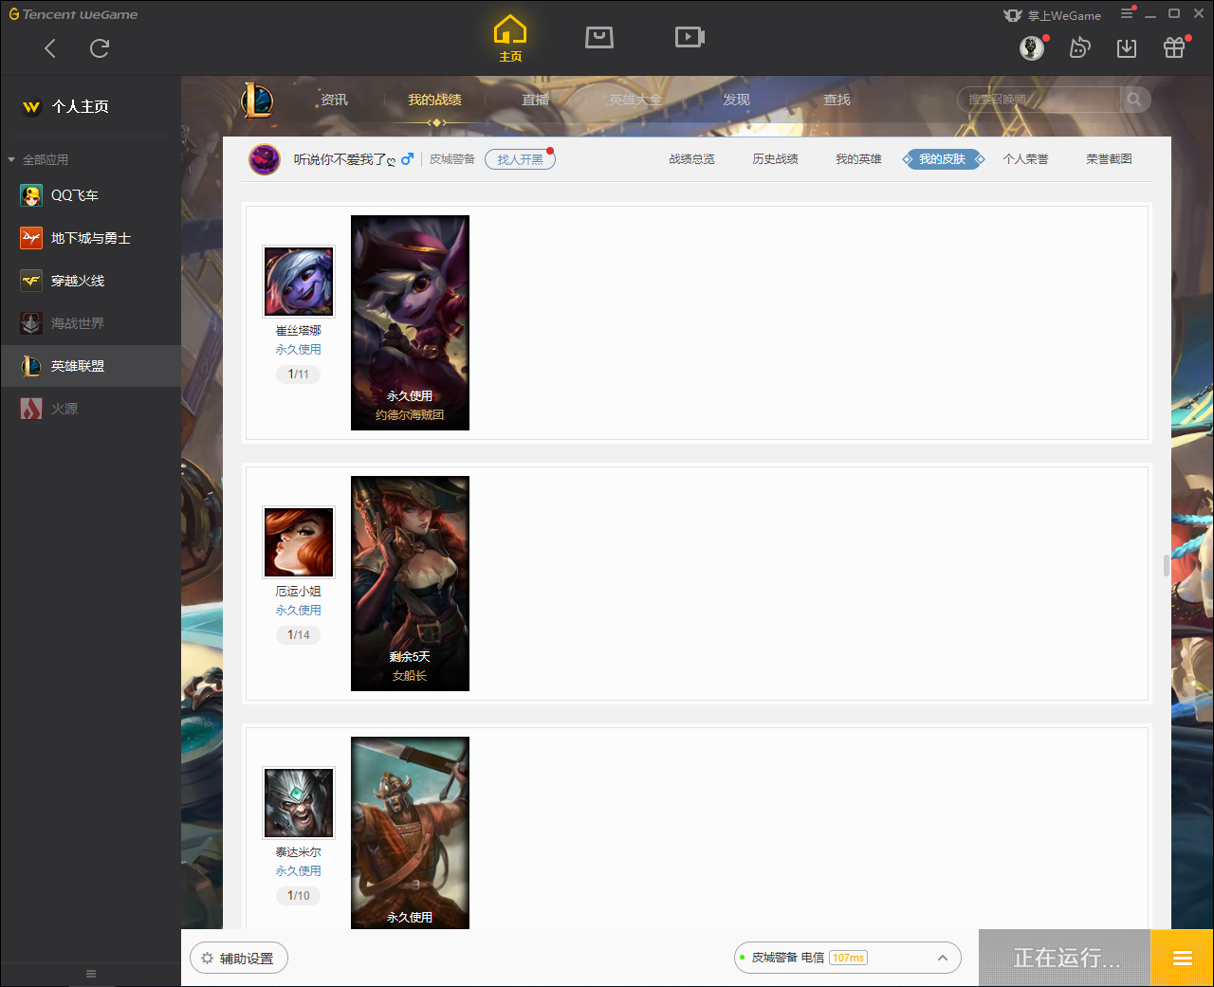Click the 正在运行 button

pyautogui.click(x=1065, y=959)
